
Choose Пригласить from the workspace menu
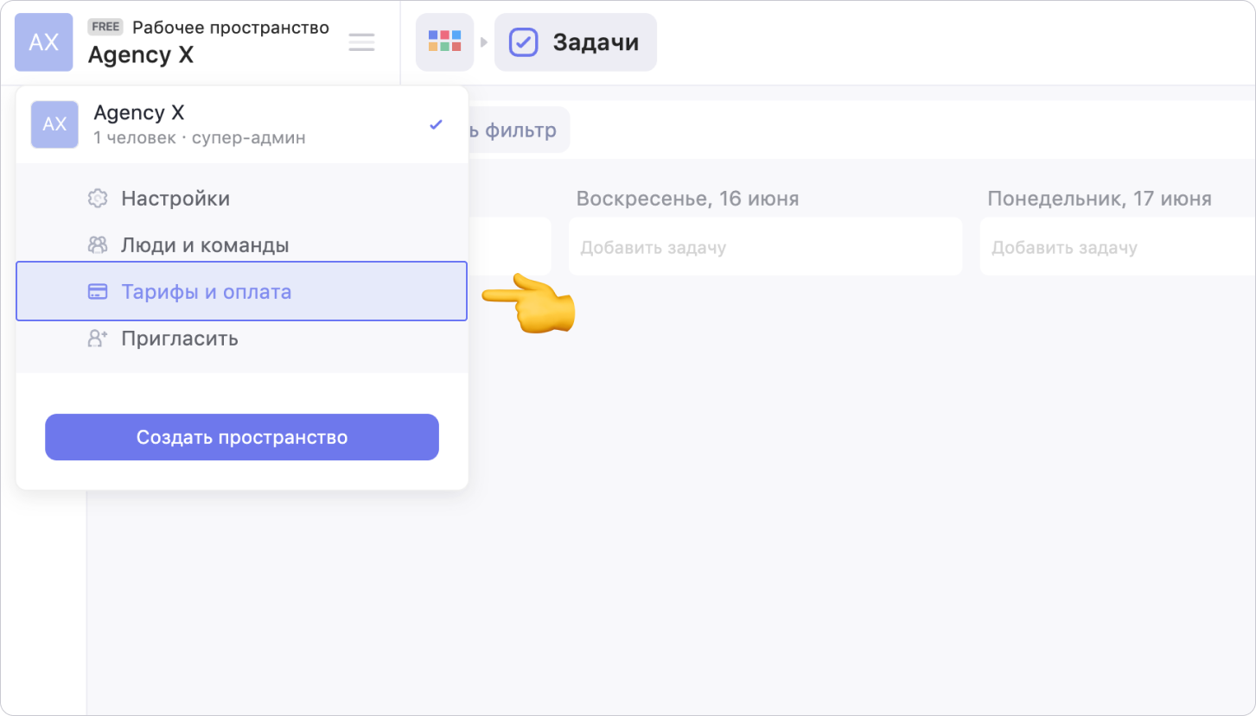(180, 339)
